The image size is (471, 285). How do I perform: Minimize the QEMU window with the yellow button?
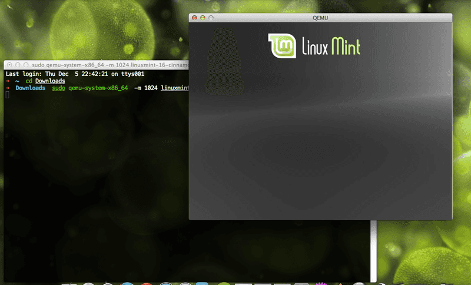pyautogui.click(x=203, y=18)
